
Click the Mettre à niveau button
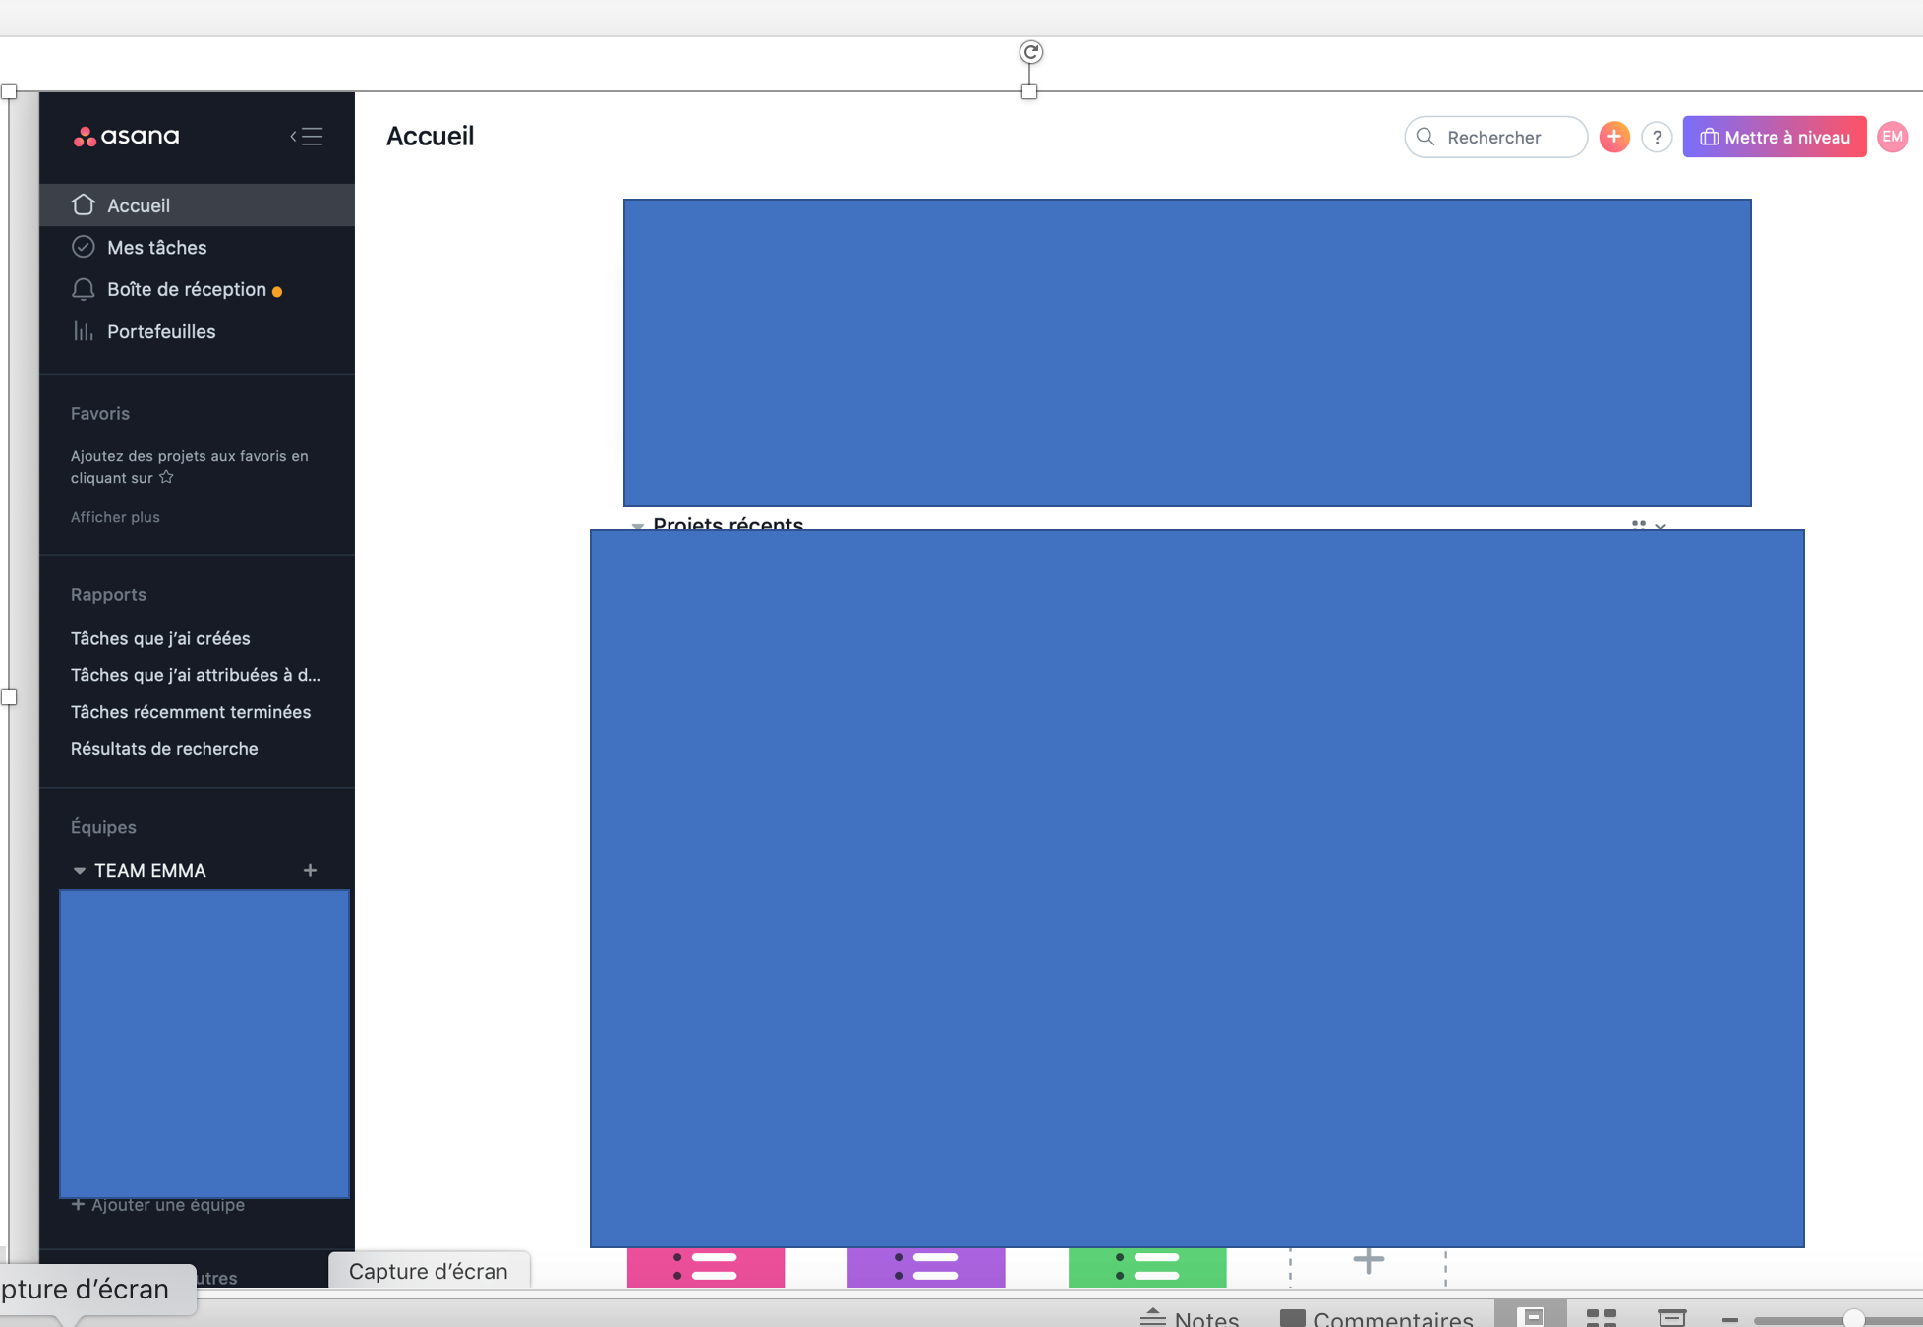click(1774, 137)
